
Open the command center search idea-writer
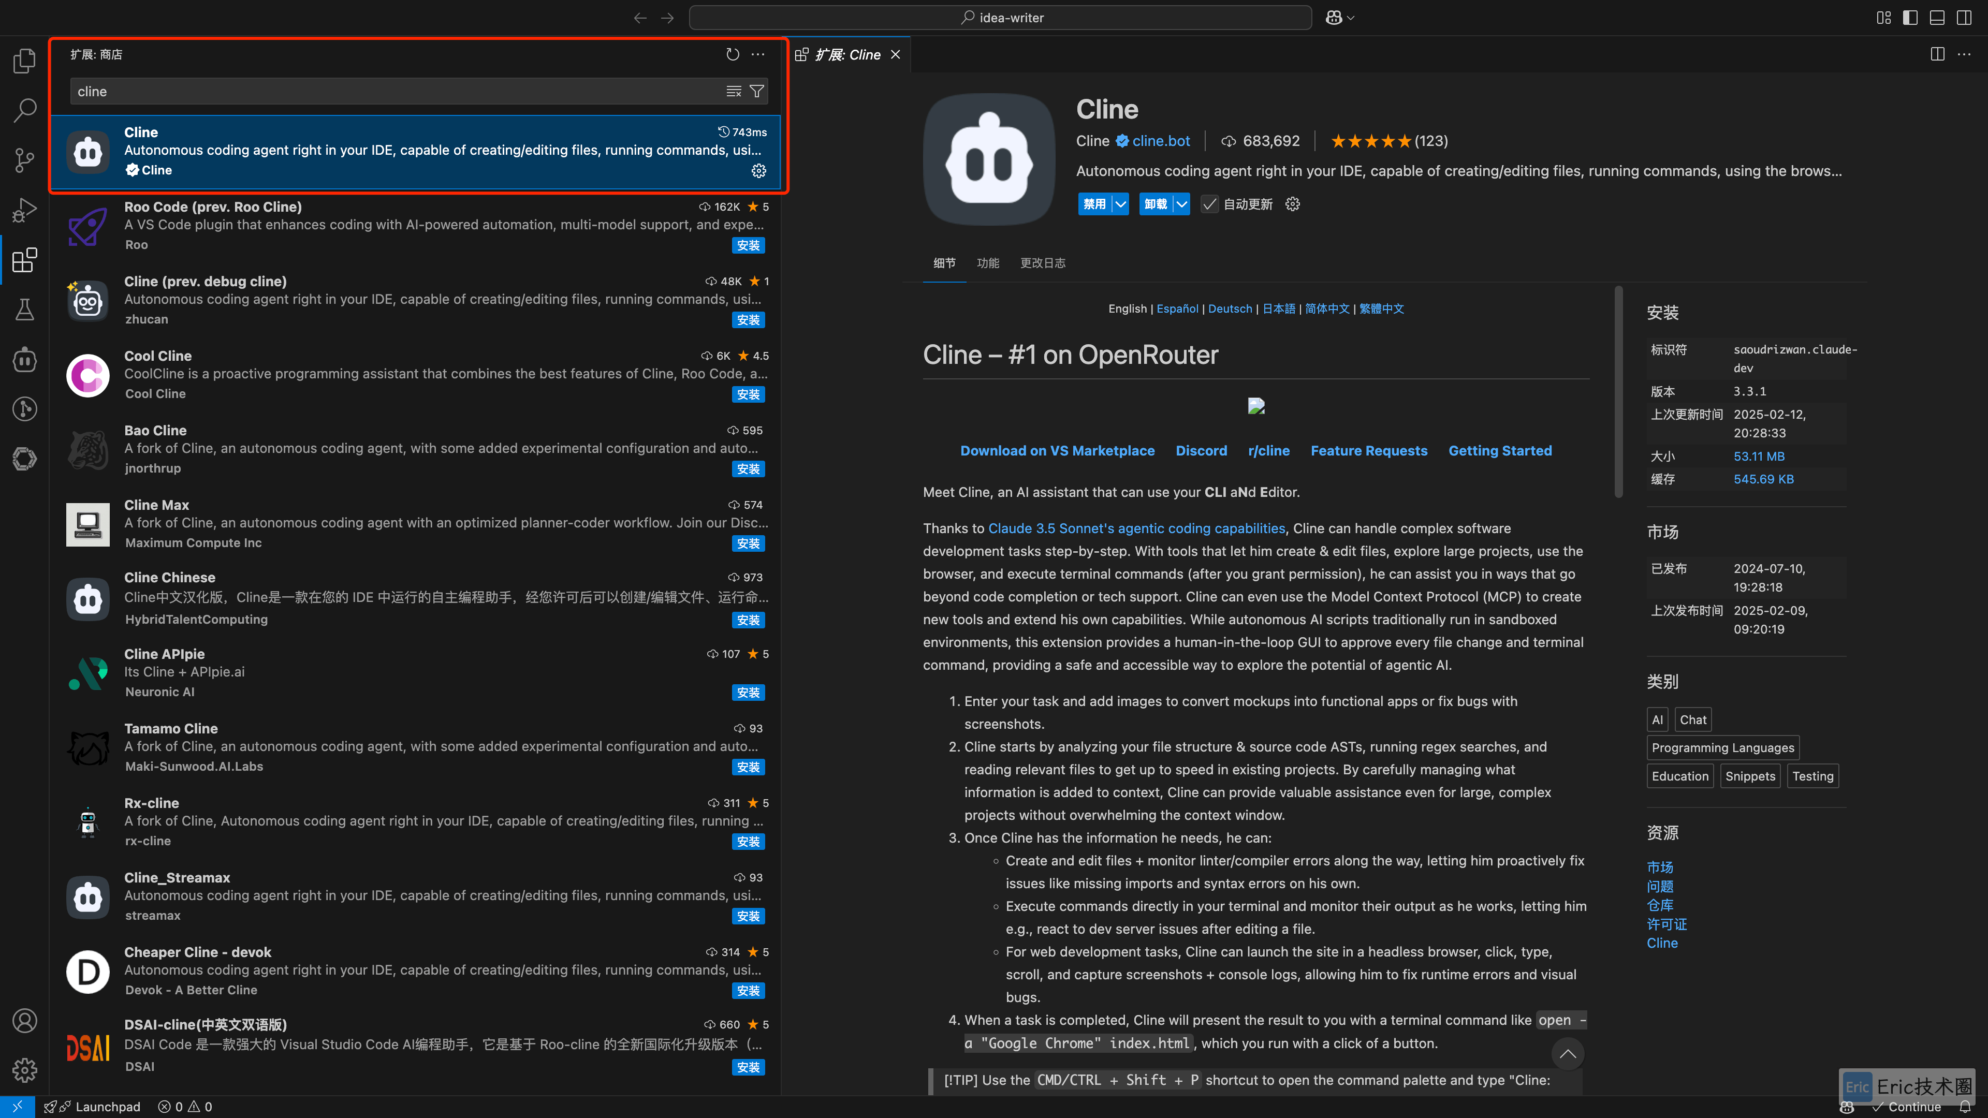(x=1000, y=18)
